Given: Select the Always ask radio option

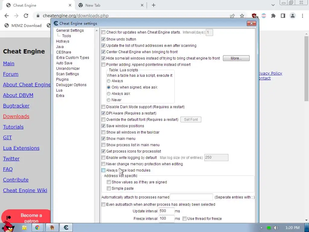Looking at the screenshot, I should pos(109,94).
